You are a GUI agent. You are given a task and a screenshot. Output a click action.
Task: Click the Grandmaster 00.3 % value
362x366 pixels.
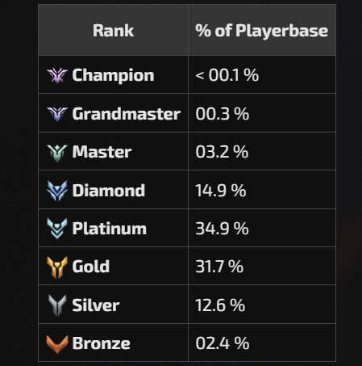click(223, 114)
